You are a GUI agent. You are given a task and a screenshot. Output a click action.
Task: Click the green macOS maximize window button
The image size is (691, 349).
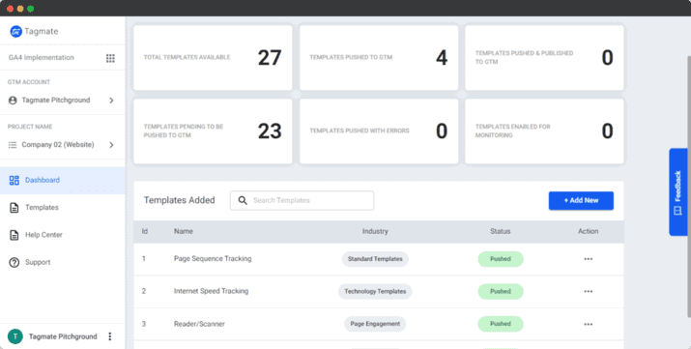click(30, 9)
